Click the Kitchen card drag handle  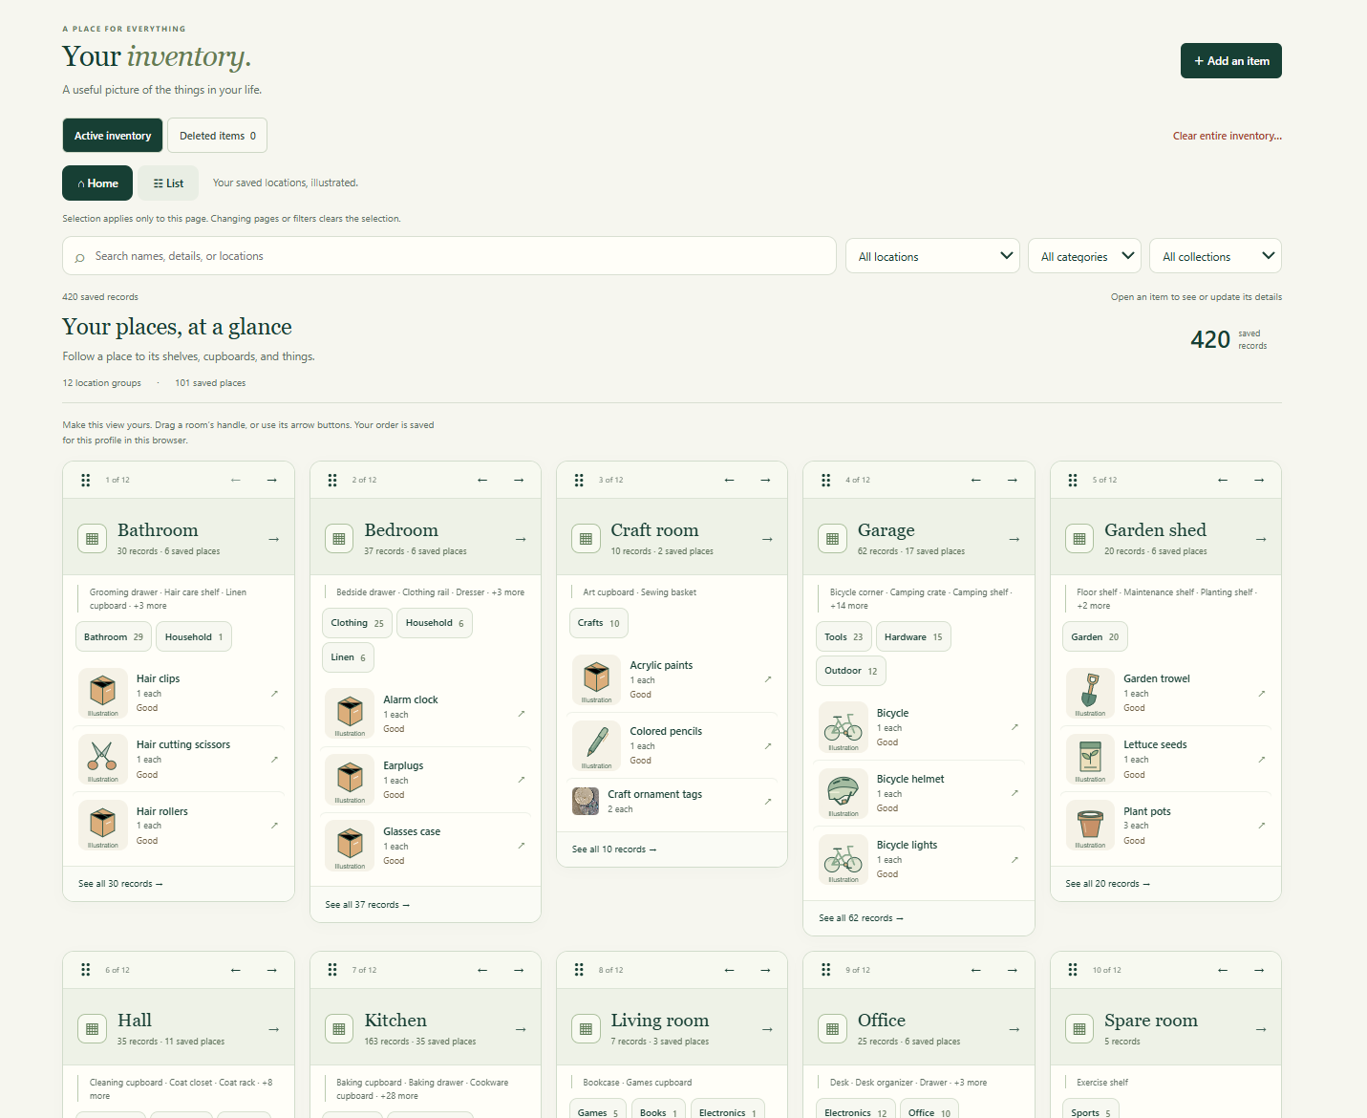[x=332, y=970]
